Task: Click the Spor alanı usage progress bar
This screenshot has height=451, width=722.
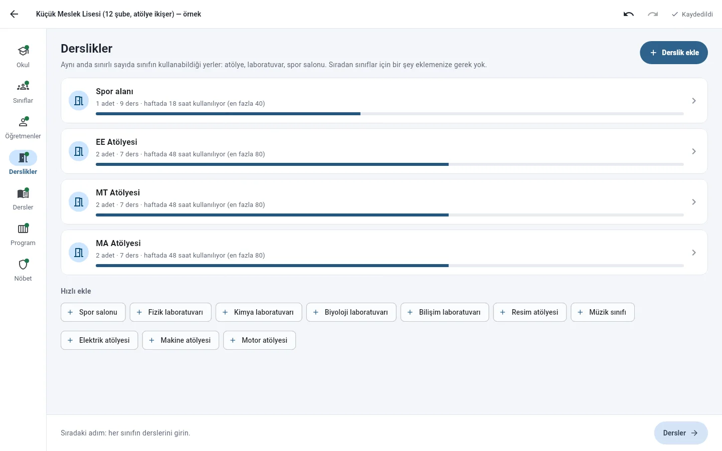Action: [390, 114]
